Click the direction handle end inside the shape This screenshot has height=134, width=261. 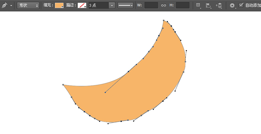pos(105,92)
